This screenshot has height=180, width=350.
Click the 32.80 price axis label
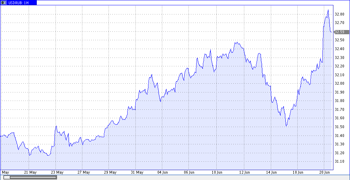(339, 14)
